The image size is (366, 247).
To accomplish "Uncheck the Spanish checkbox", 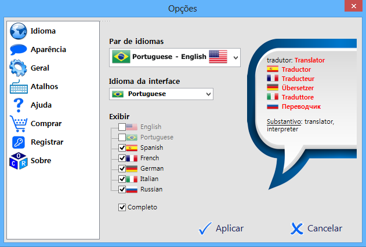I will tap(122, 148).
